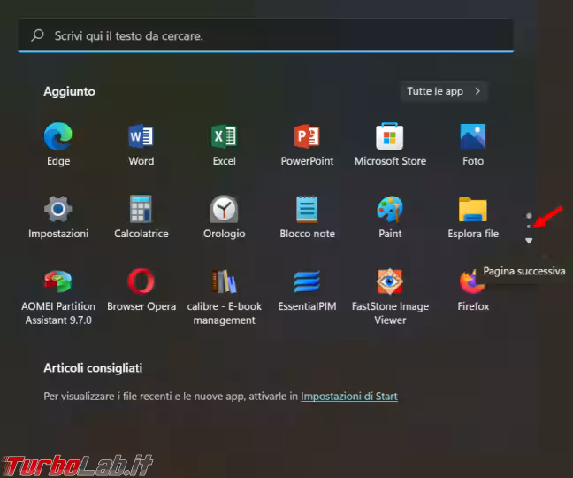Launch FastStone Image Viewer
The width and height of the screenshot is (573, 478).
(x=390, y=297)
